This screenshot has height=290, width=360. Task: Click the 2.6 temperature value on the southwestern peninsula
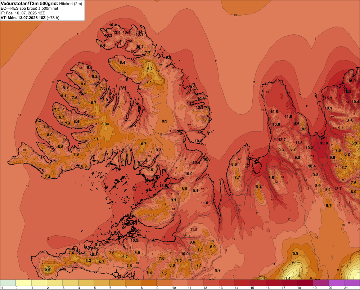coord(48,270)
